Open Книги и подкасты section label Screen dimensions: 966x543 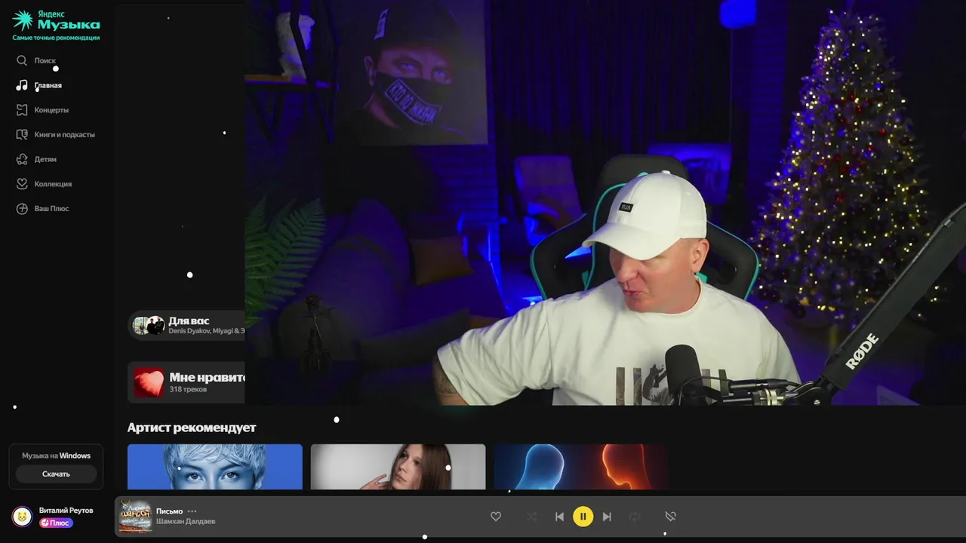click(x=64, y=134)
